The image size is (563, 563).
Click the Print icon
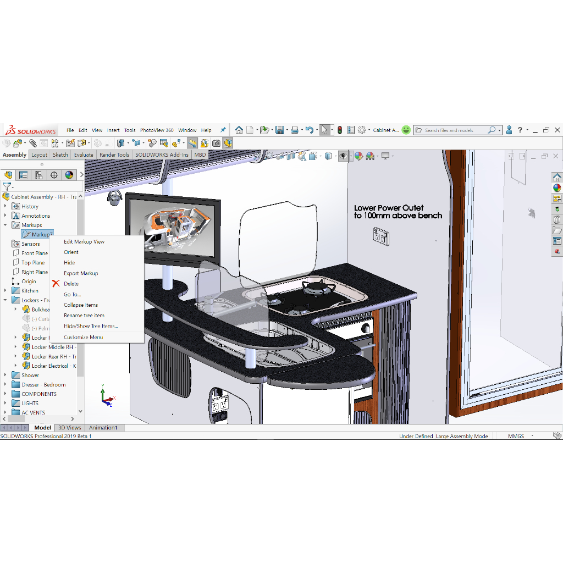(295, 130)
